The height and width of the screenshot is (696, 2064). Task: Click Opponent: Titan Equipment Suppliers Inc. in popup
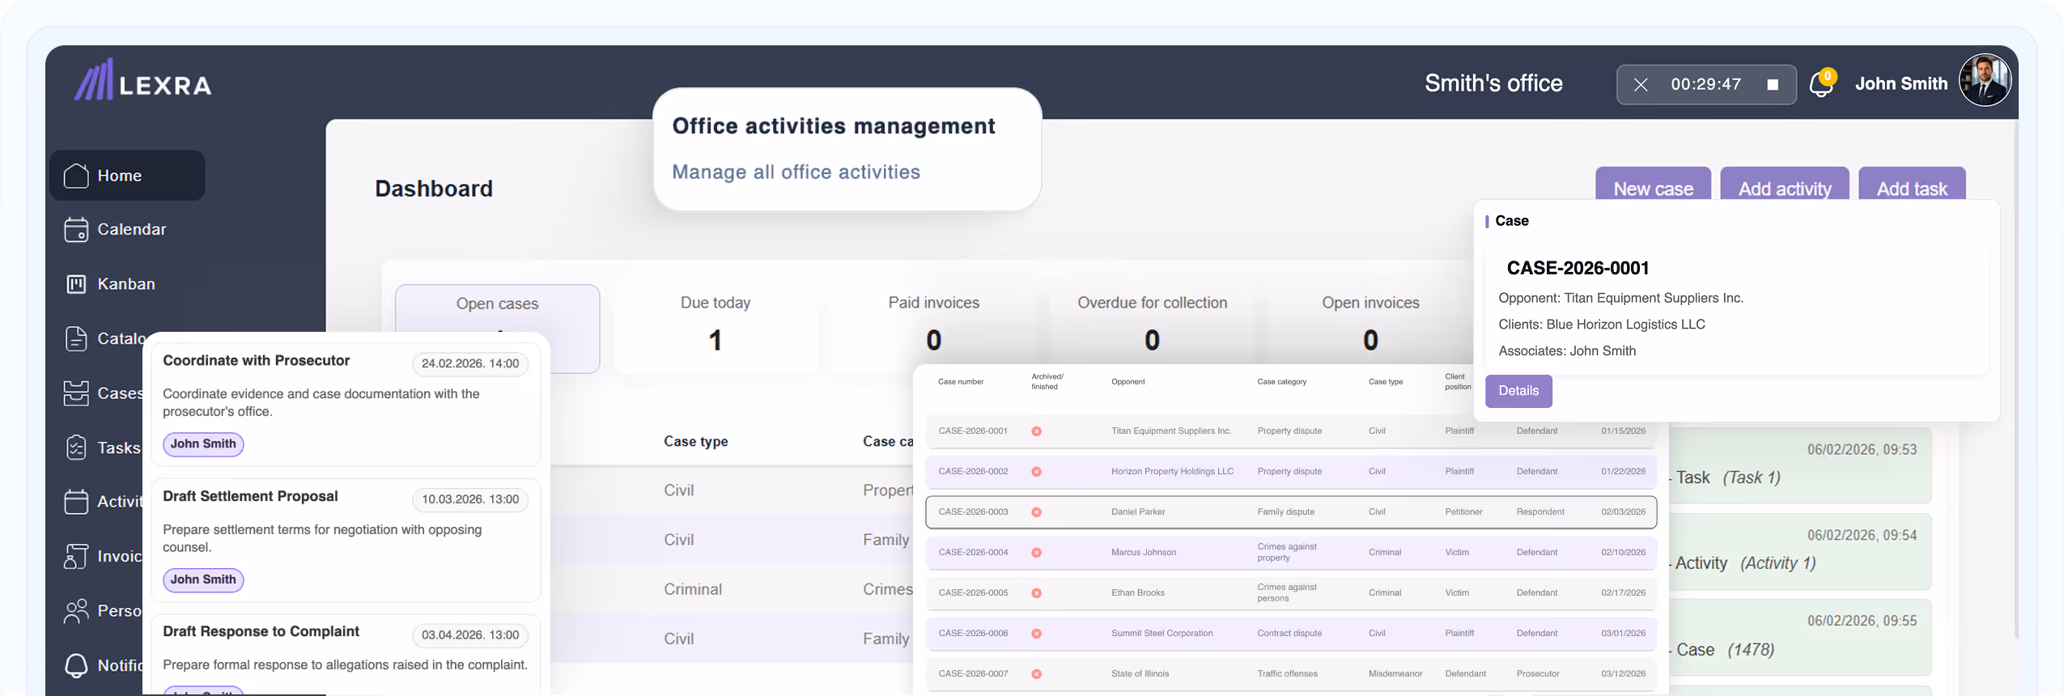point(1620,299)
